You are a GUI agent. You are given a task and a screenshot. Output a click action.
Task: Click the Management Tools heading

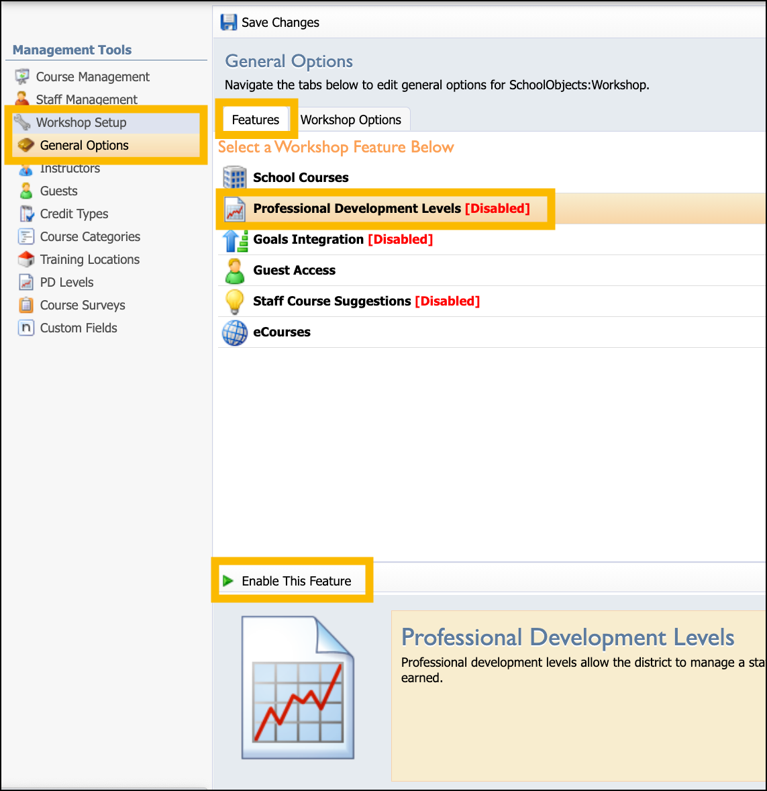coord(72,50)
